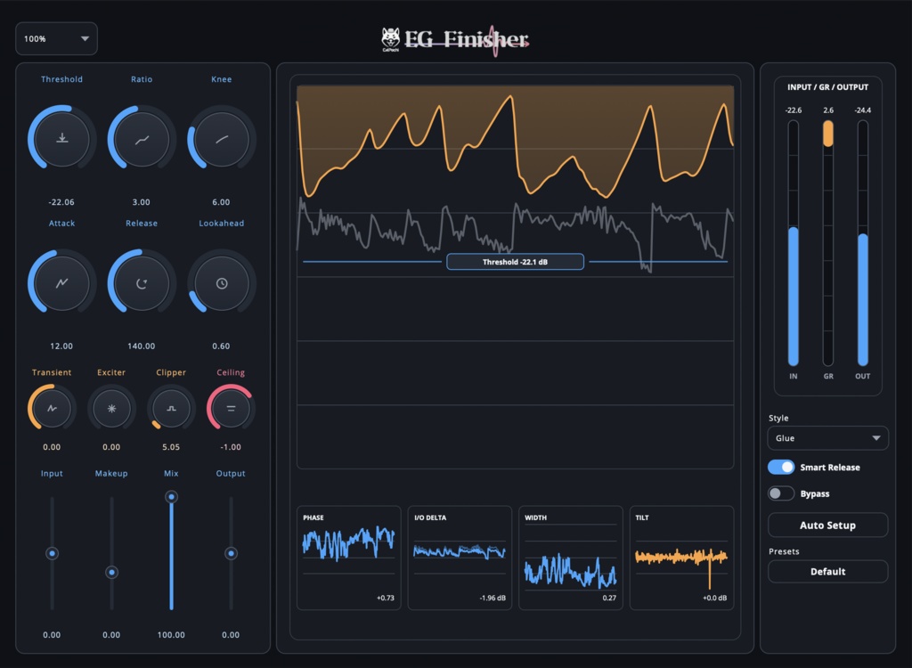The width and height of the screenshot is (912, 668).
Task: Click the Default preset button
Action: [x=827, y=572]
